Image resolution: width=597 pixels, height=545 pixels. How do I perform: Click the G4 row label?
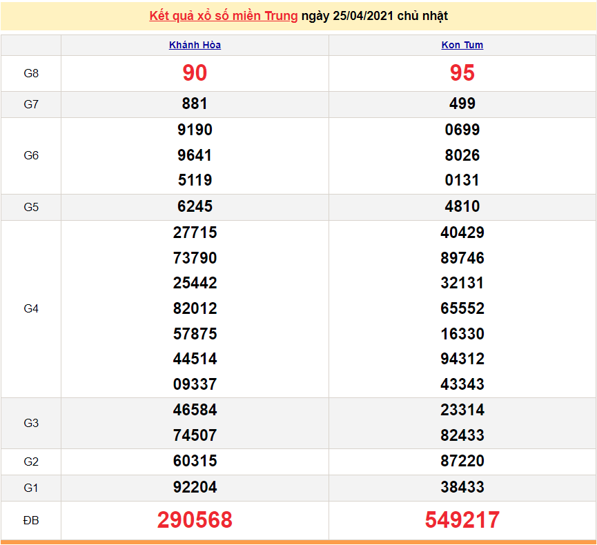(31, 308)
